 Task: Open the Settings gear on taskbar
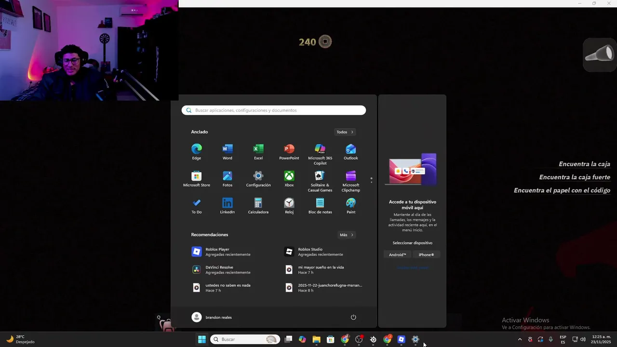pyautogui.click(x=416, y=339)
